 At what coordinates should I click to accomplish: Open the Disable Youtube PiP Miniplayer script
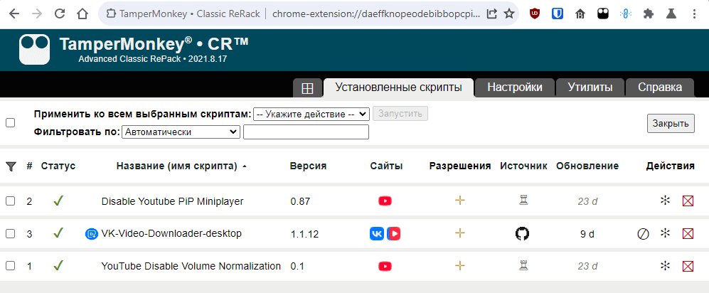tap(172, 201)
